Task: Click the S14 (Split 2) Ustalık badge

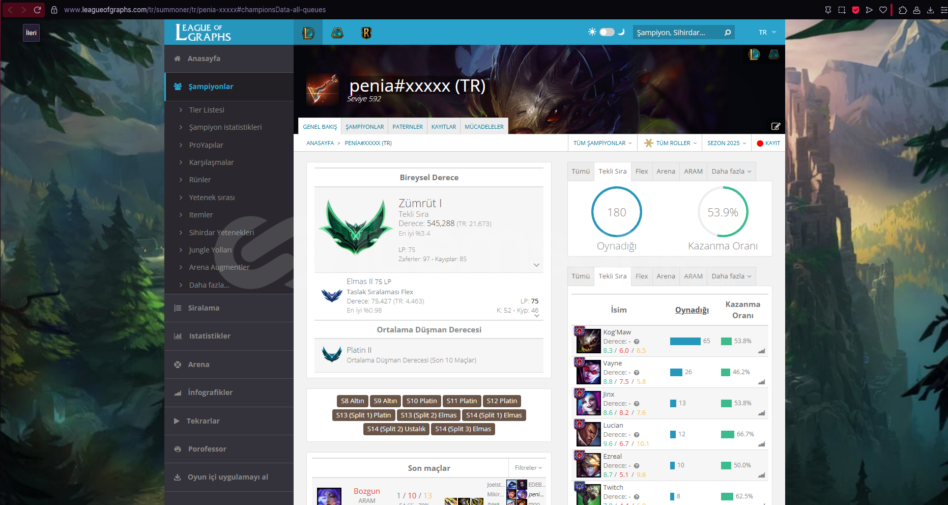Action: (396, 429)
